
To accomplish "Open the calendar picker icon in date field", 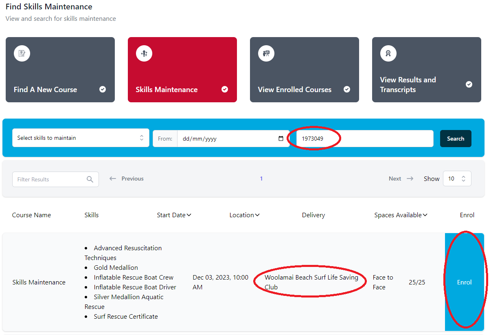I will [x=281, y=139].
